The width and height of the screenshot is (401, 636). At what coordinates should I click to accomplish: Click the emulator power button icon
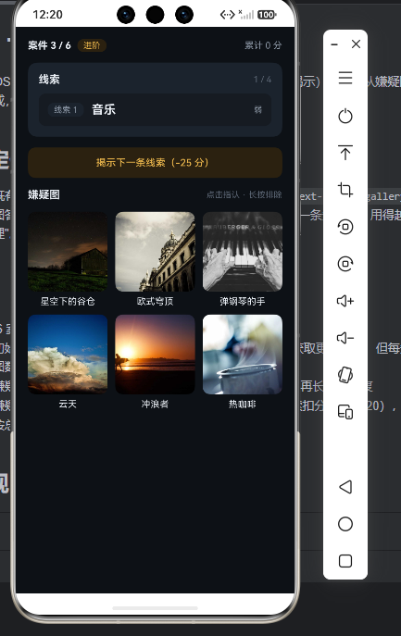pyautogui.click(x=345, y=116)
